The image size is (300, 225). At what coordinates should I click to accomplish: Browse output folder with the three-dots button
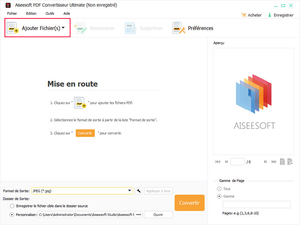point(138,214)
